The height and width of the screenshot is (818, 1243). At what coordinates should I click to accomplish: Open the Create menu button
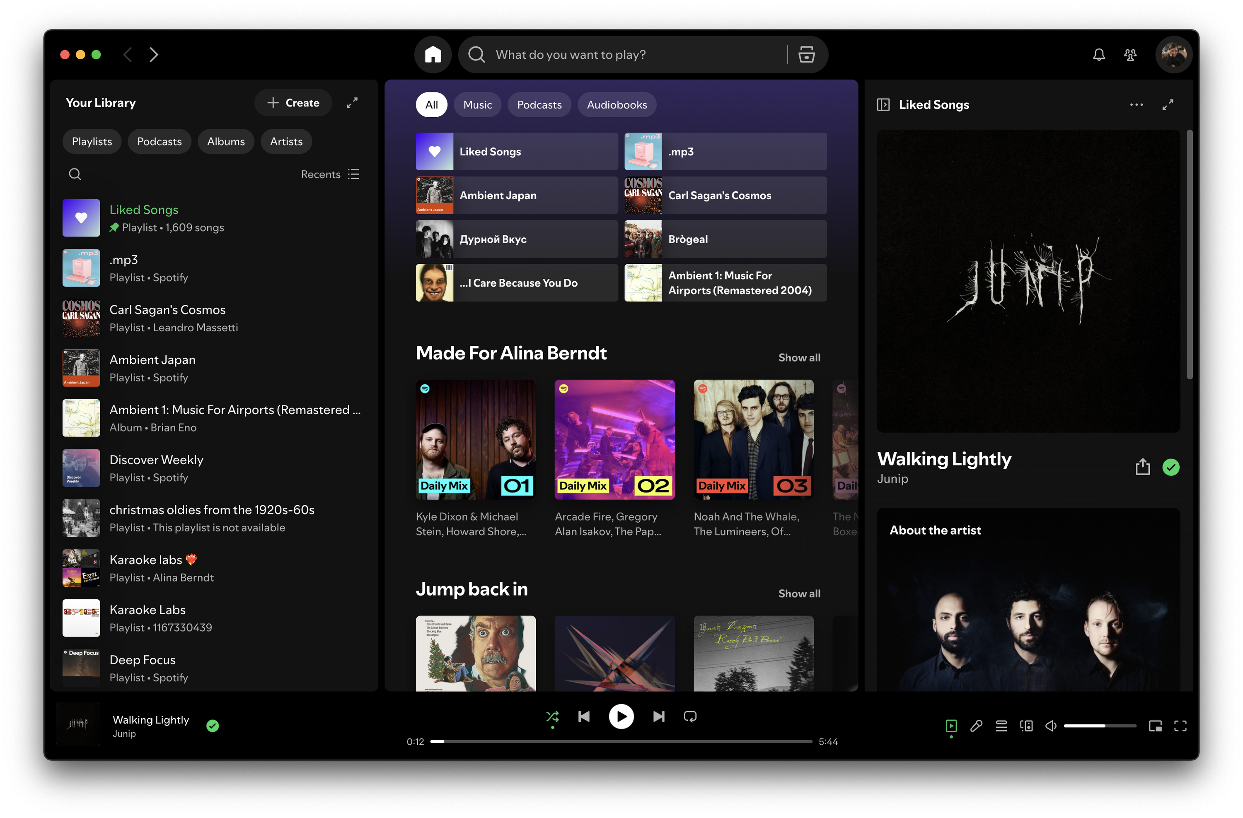click(x=293, y=103)
